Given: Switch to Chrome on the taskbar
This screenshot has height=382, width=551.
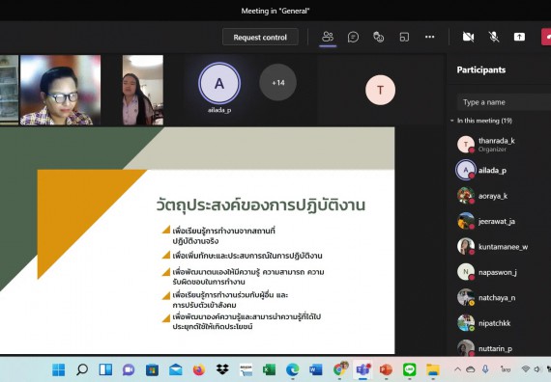Looking at the screenshot, I should coord(340,369).
